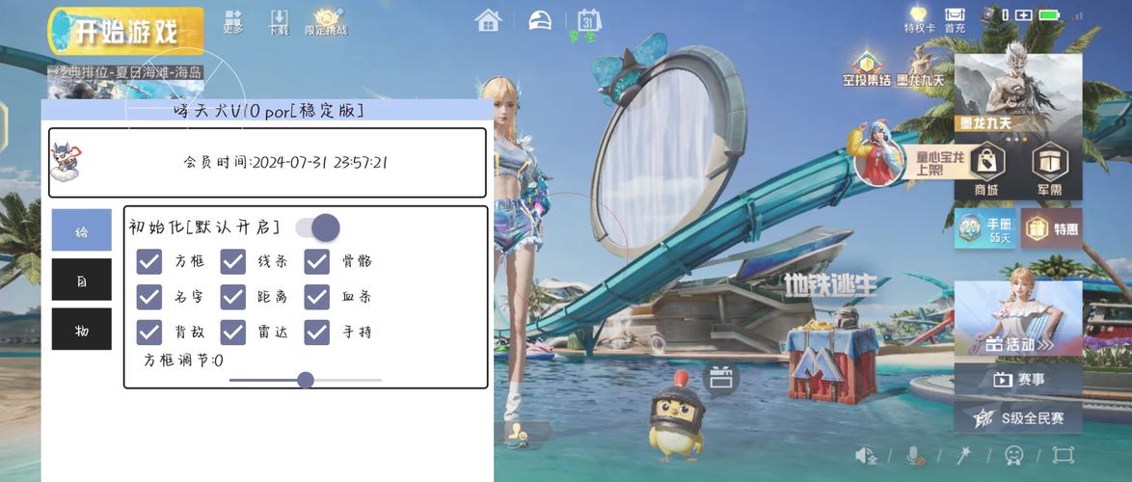Uncheck the 骨骼 checkbox
The width and height of the screenshot is (1132, 482).
pyautogui.click(x=317, y=262)
